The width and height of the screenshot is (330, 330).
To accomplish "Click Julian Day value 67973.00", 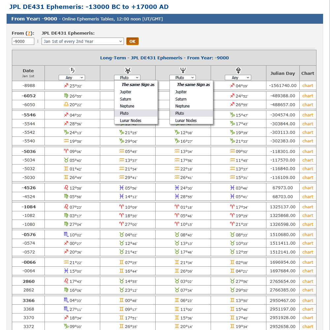I will tap(283, 188).
